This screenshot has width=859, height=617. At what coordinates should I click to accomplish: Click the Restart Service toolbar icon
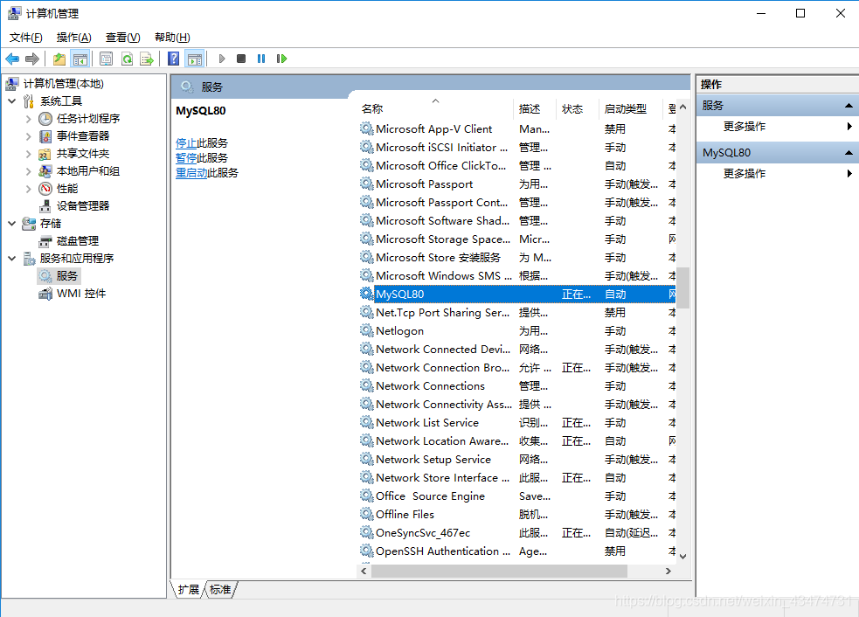[281, 59]
